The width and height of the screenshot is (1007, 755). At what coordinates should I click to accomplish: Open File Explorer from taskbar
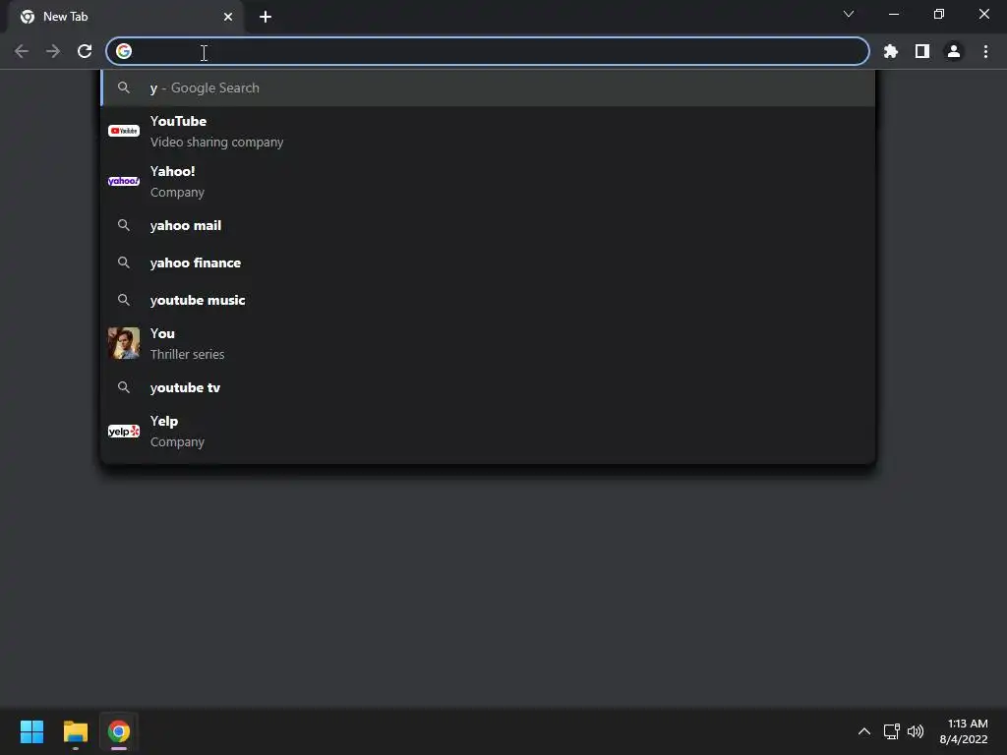[75, 731]
